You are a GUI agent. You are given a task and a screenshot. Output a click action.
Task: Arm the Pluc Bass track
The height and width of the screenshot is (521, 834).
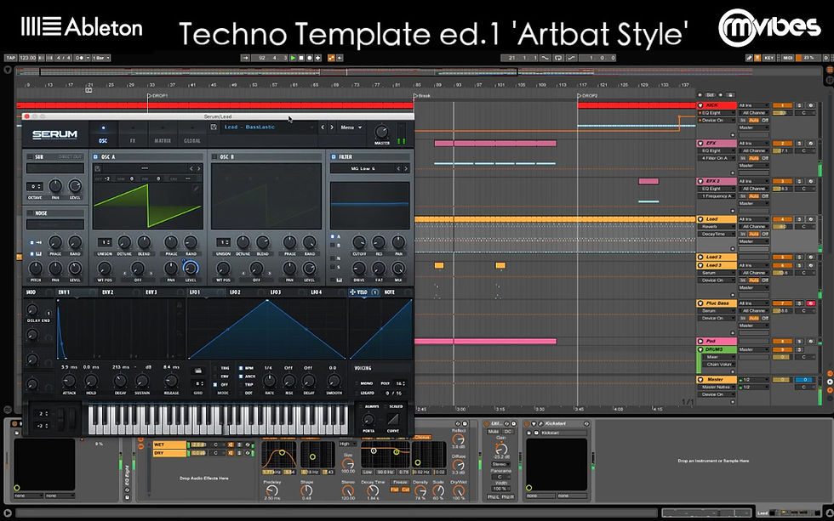pos(811,303)
